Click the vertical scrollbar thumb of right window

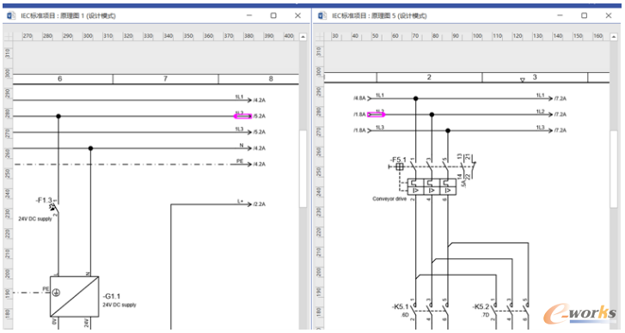614,169
